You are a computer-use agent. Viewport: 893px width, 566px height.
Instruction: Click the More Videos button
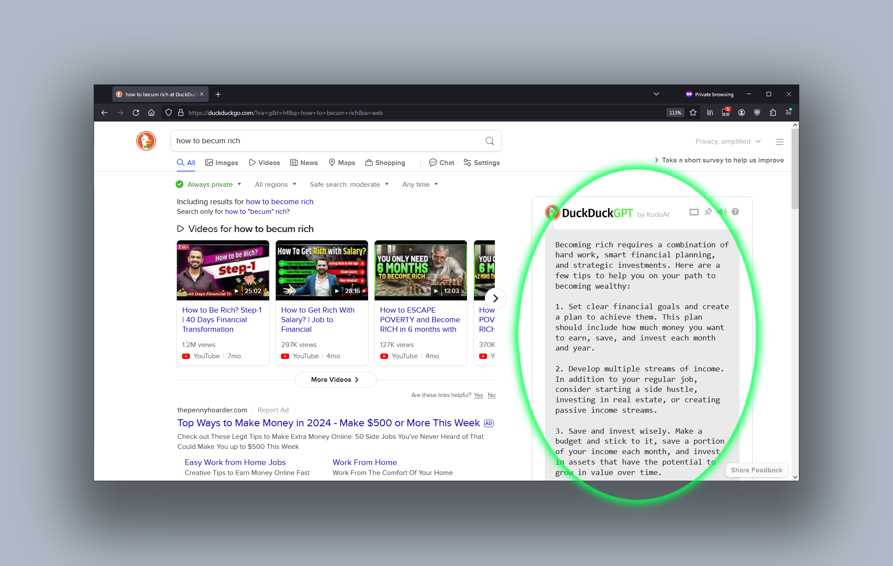point(335,380)
